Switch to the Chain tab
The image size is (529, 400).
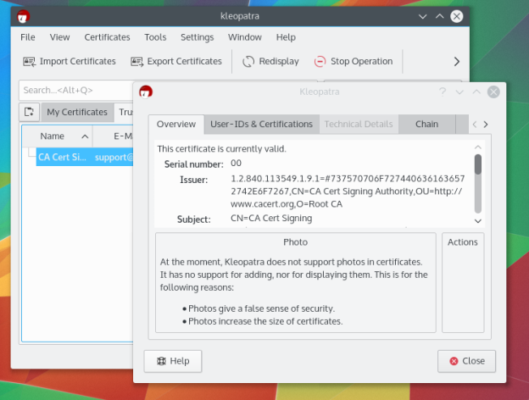[426, 124]
